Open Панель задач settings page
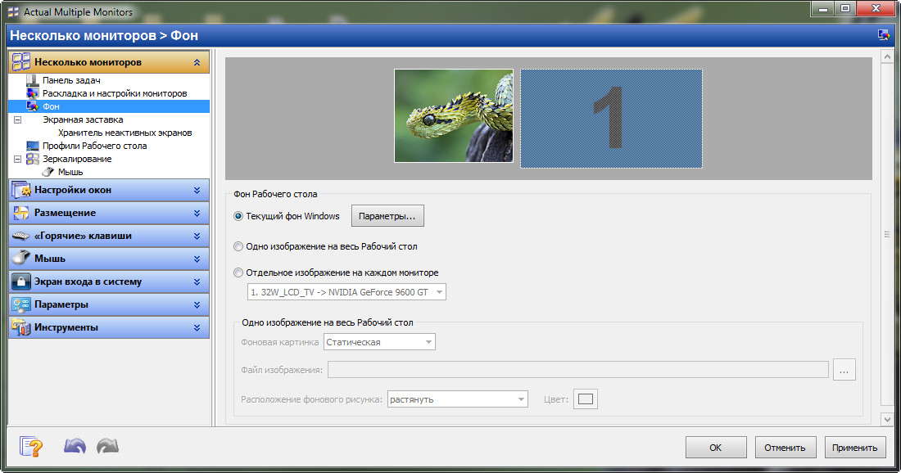Screen dimensions: 901x473 click(x=71, y=80)
